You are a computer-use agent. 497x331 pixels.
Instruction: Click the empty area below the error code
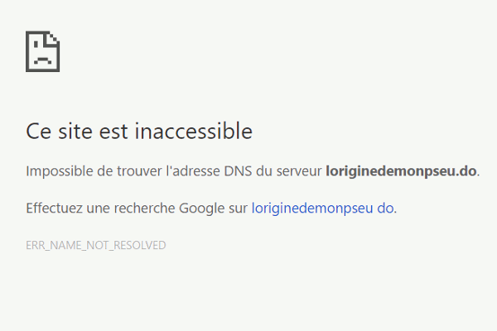[x=248, y=291]
